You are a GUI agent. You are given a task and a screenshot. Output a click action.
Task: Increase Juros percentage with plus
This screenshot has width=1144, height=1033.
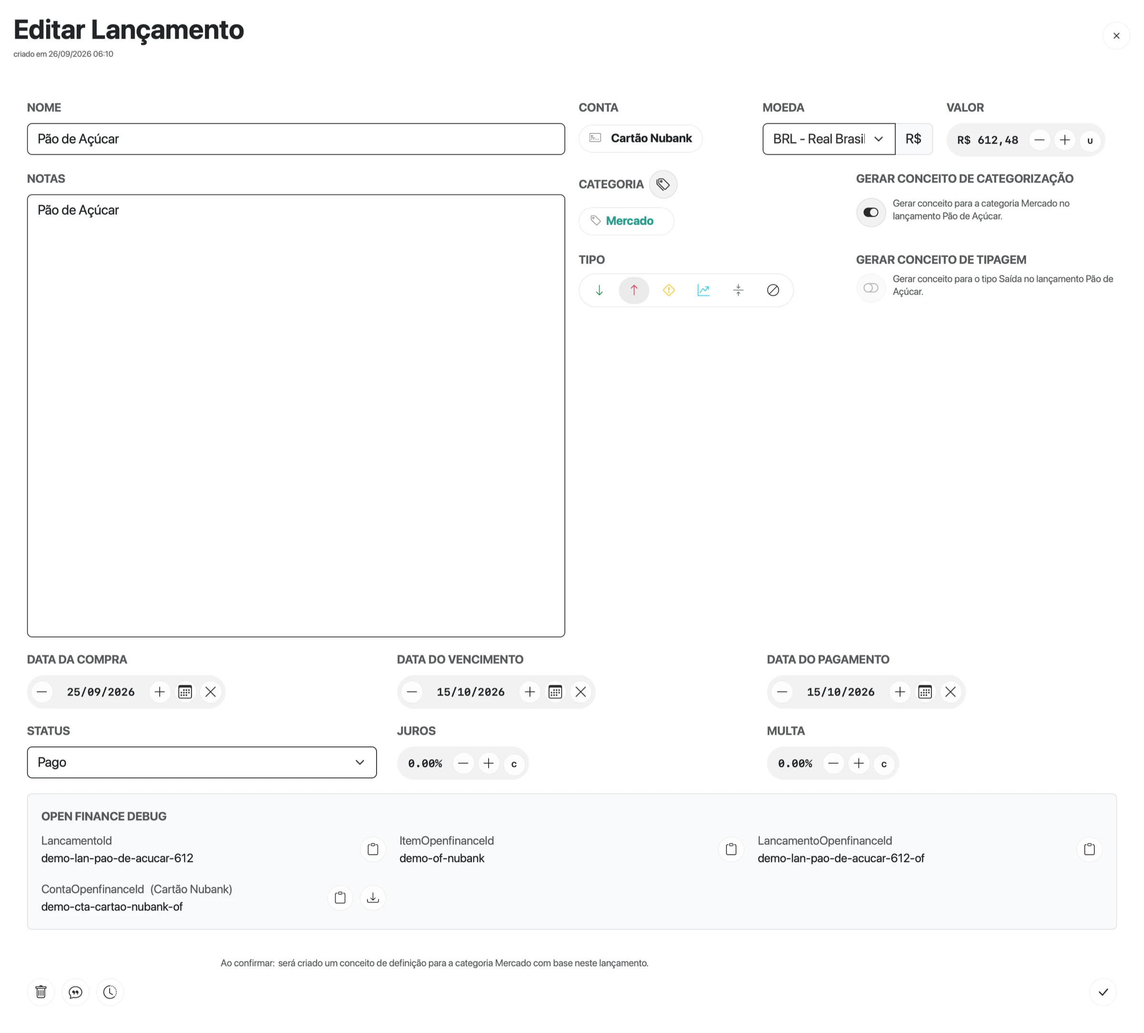click(x=488, y=763)
